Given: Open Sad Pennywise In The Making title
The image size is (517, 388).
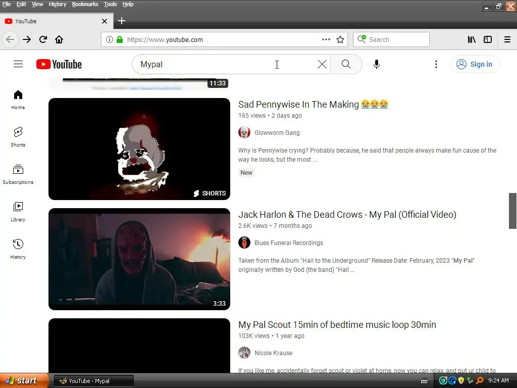Looking at the screenshot, I should point(313,104).
